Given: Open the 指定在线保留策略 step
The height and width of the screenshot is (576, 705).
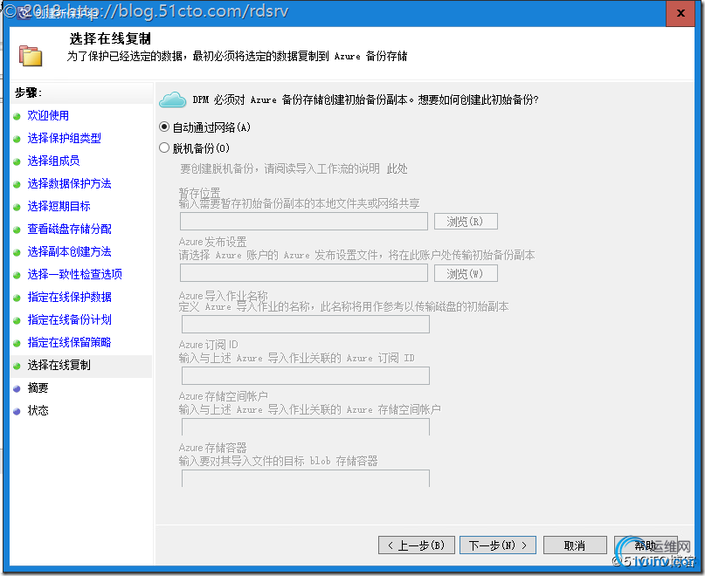Looking at the screenshot, I should coord(69,342).
